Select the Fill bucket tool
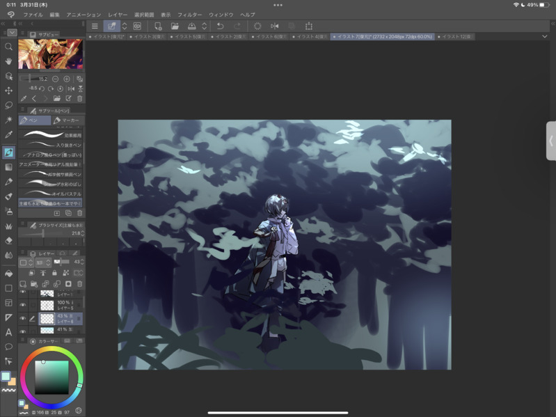This screenshot has width=556, height=417. point(8,274)
